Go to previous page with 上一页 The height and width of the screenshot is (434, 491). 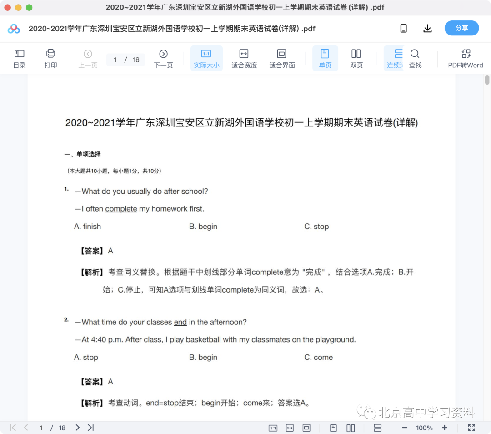(88, 59)
